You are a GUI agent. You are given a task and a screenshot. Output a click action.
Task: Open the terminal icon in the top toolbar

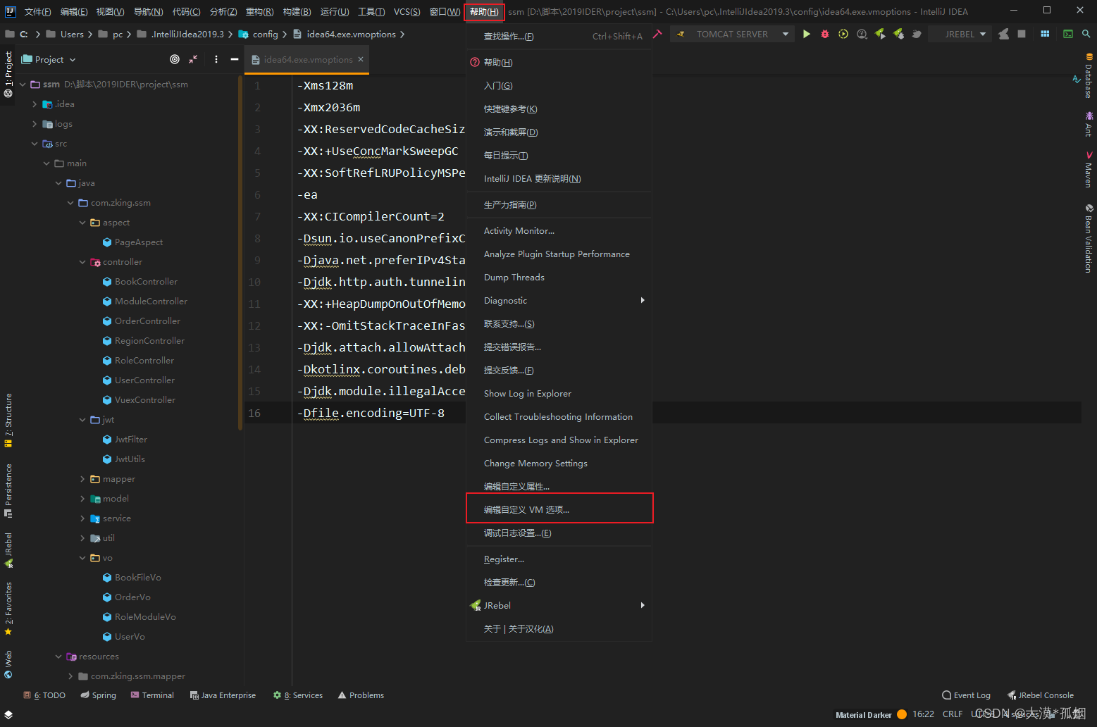[x=1068, y=34]
